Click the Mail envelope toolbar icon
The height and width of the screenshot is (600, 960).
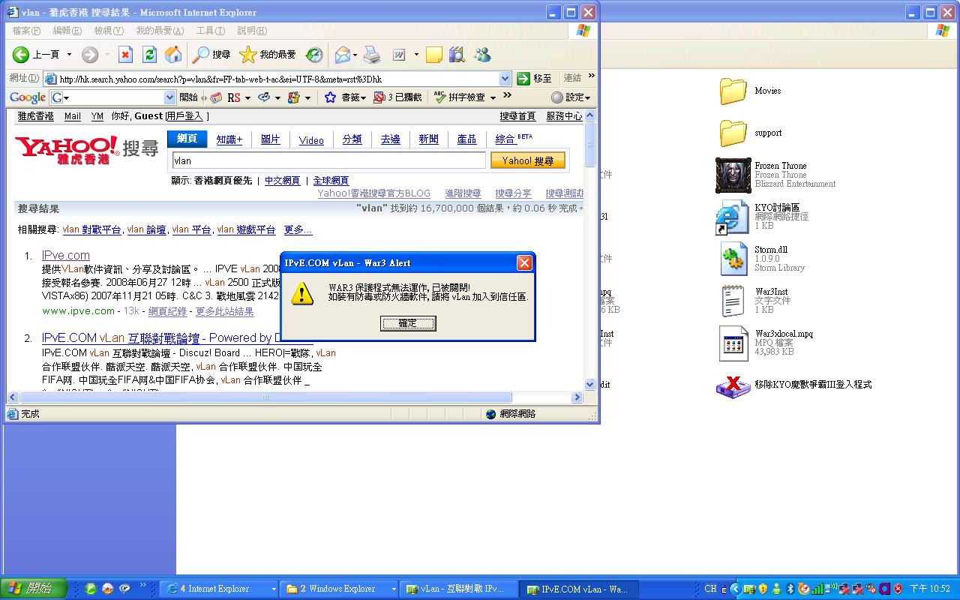(343, 55)
